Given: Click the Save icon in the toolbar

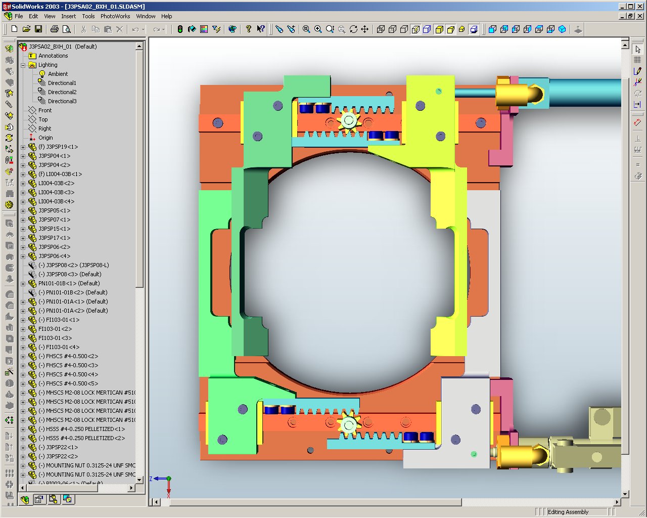Looking at the screenshot, I should [x=38, y=29].
